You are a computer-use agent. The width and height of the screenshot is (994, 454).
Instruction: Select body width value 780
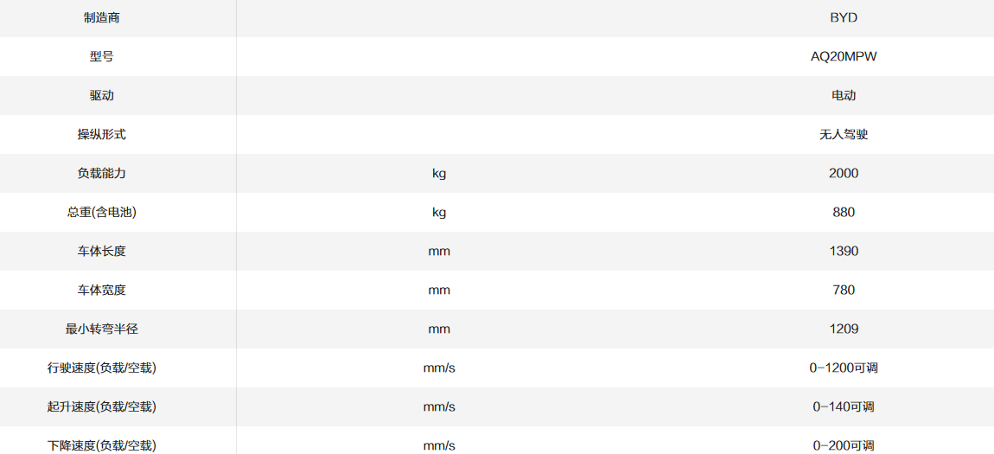(x=843, y=290)
